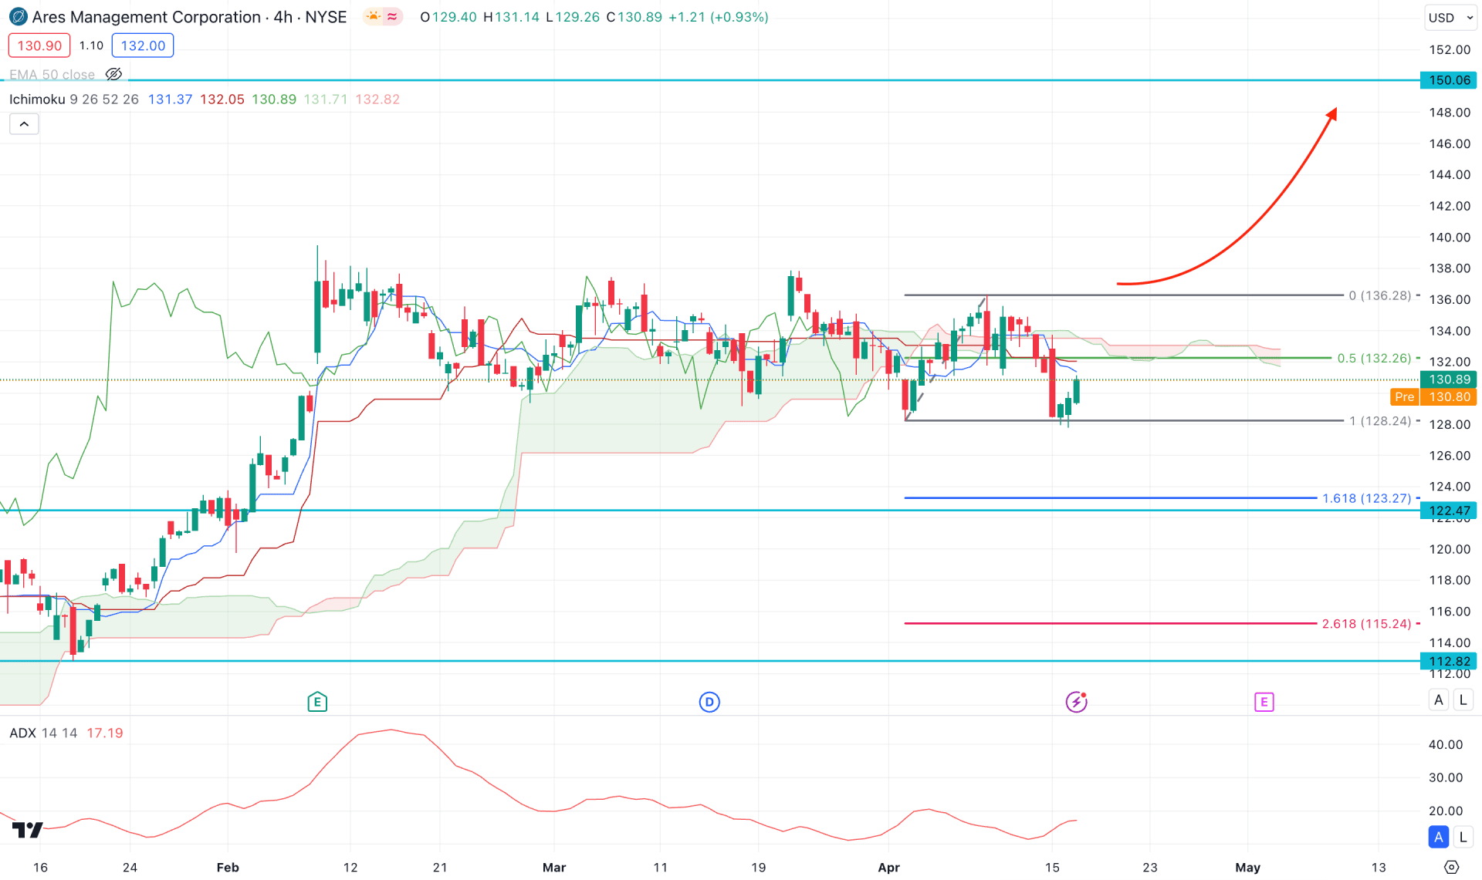Click the Apr date axis label
1482x880 pixels.
point(888,867)
